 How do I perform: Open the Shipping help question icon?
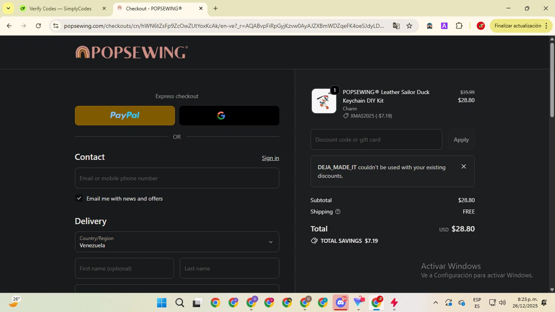pyautogui.click(x=337, y=212)
